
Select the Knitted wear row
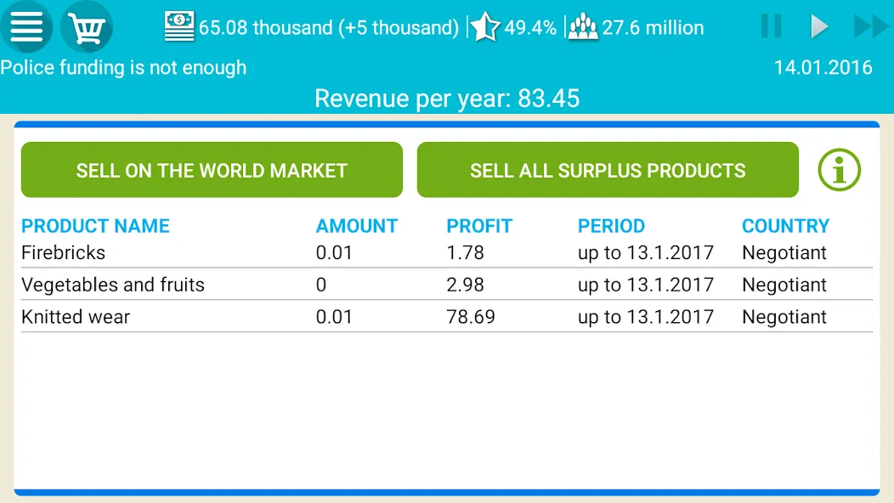446,317
